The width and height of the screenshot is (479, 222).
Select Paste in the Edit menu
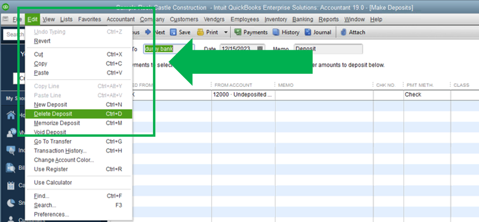(x=79, y=73)
